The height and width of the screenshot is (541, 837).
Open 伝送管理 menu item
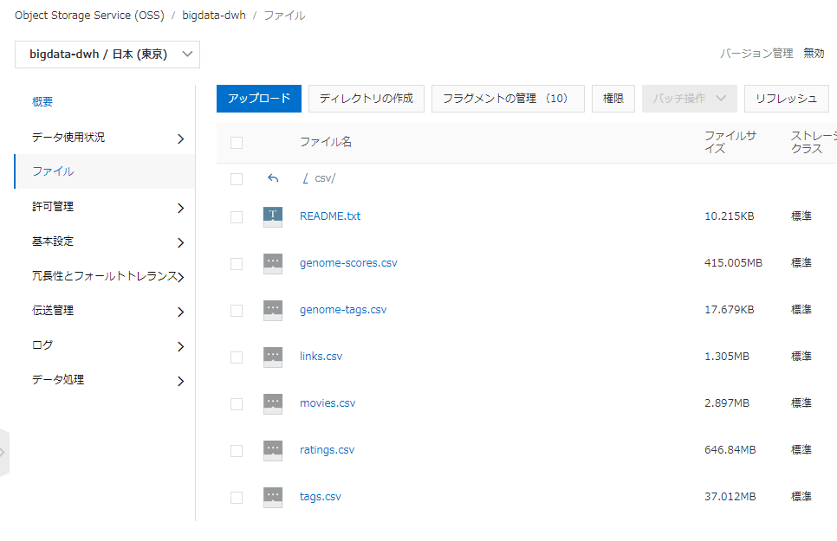point(53,310)
